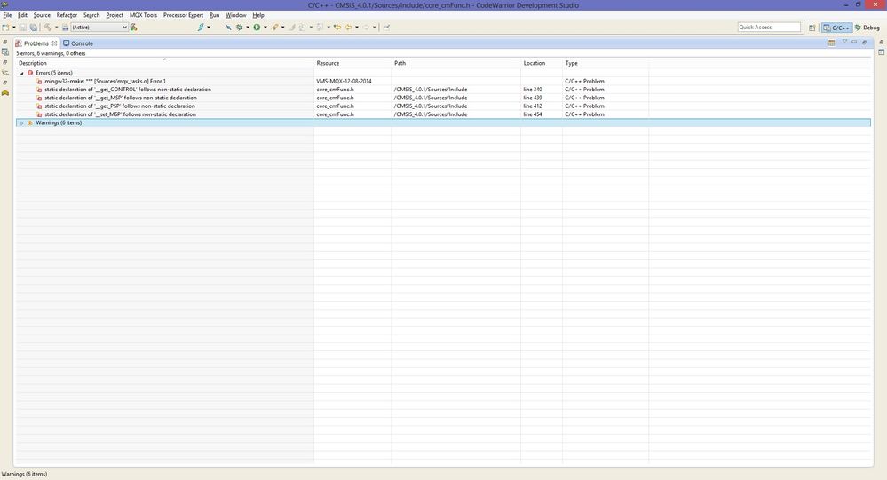Image resolution: width=887 pixels, height=480 pixels.
Task: Open the New file dropdown arrow
Action: pos(13,28)
